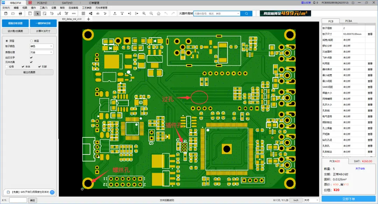Click the 确定 button beside coordinate field
Viewport: 378px width, 204px height.
tap(33, 200)
